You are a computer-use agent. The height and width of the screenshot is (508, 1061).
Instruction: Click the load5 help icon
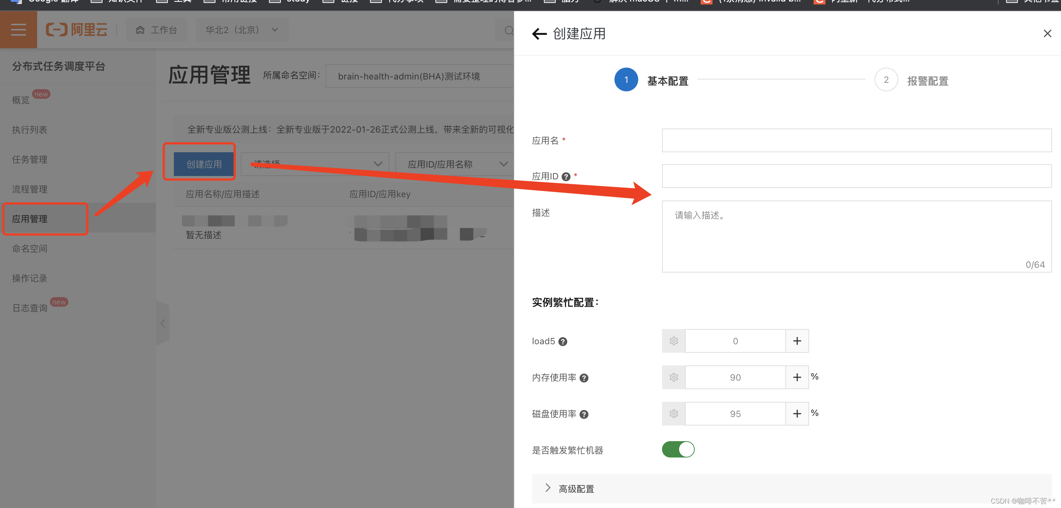click(562, 342)
